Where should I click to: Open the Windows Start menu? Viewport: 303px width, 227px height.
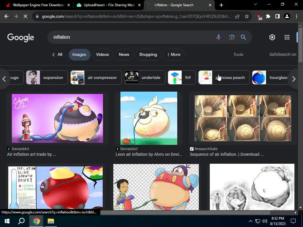[7, 221]
